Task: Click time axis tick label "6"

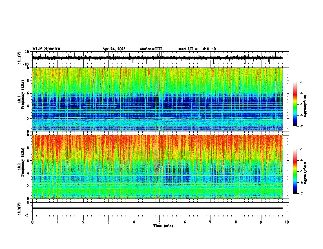Action: click(185, 222)
